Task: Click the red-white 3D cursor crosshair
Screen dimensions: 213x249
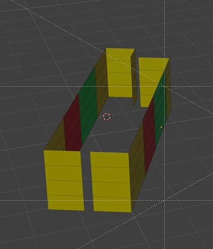Action: click(106, 117)
